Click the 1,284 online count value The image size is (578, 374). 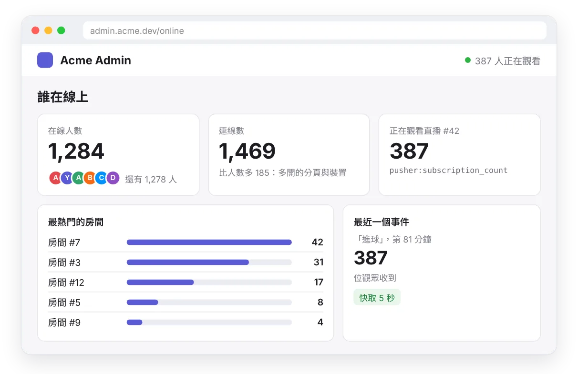[76, 151]
